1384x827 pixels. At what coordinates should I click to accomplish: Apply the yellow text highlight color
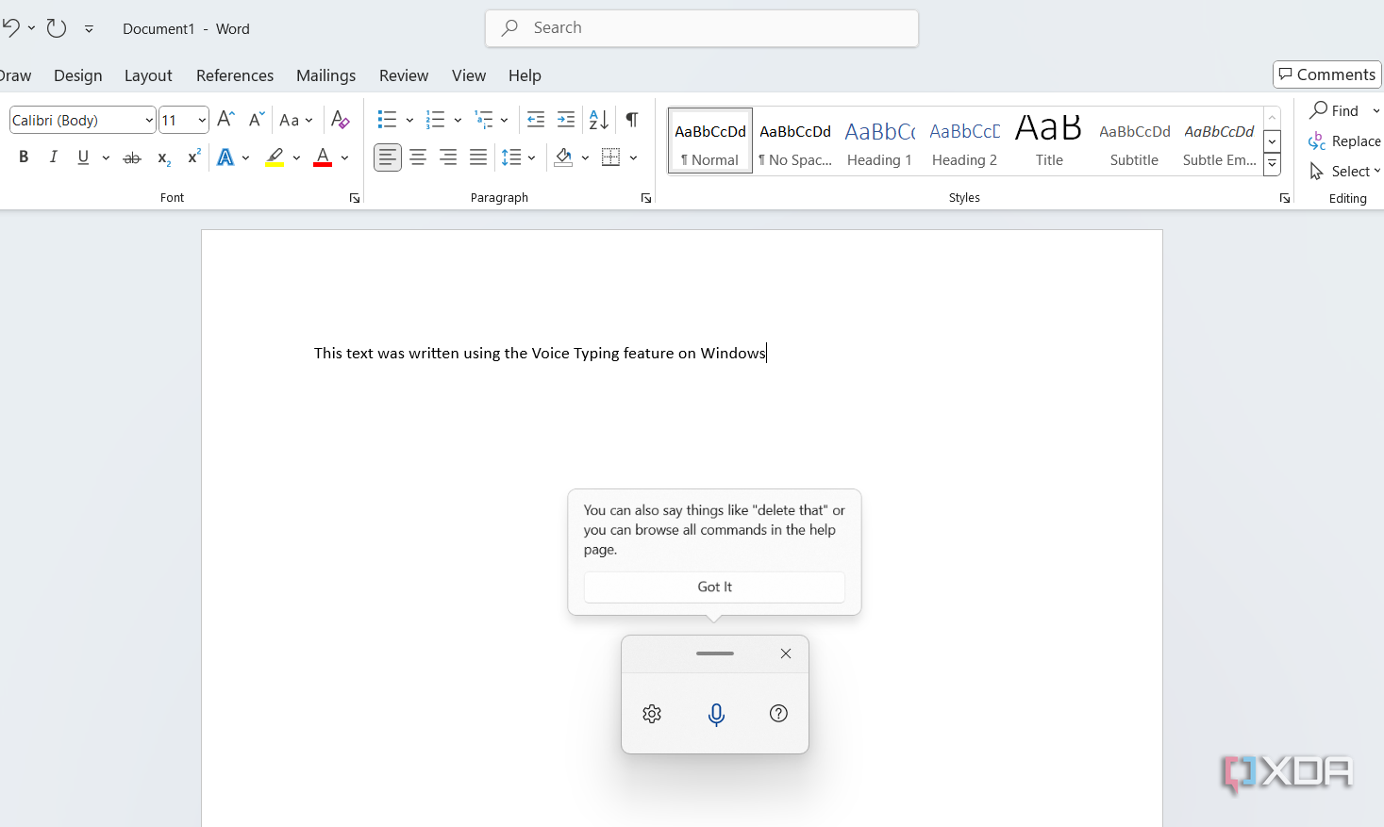(x=275, y=157)
